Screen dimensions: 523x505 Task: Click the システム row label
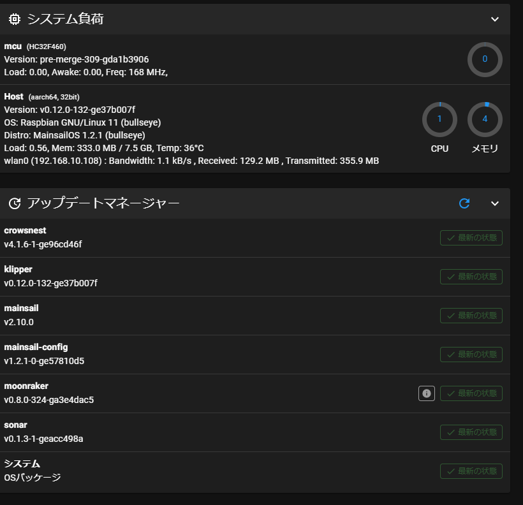coord(22,464)
